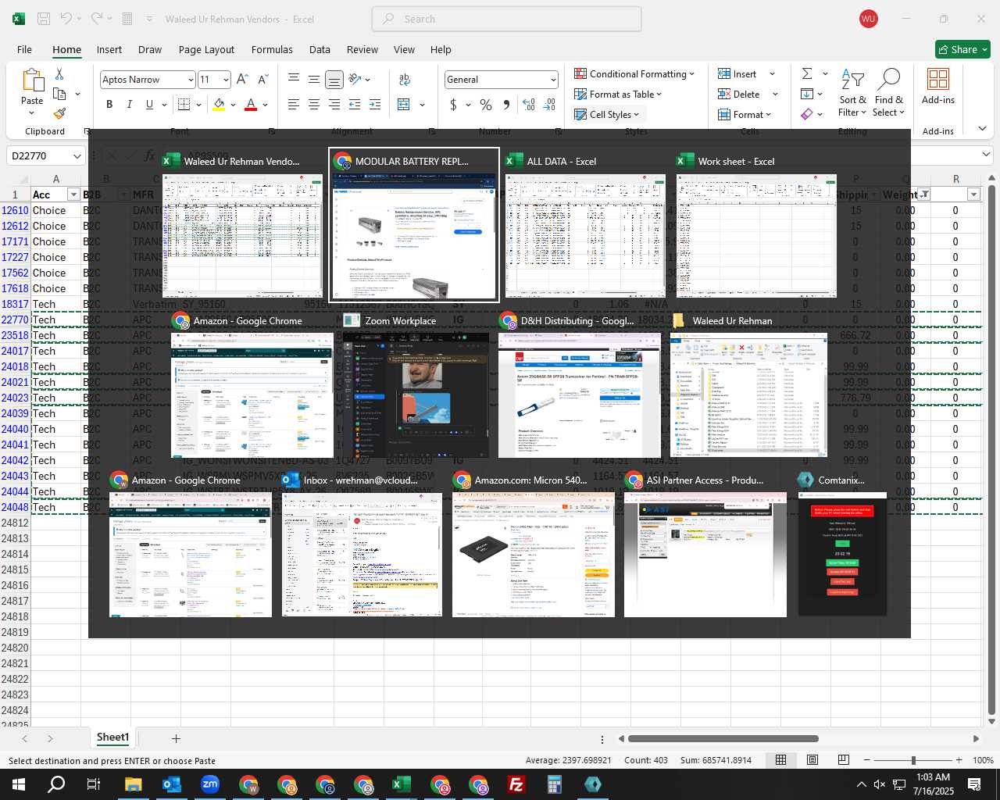
Task: Toggle Middle Align for cells
Action: [314, 80]
